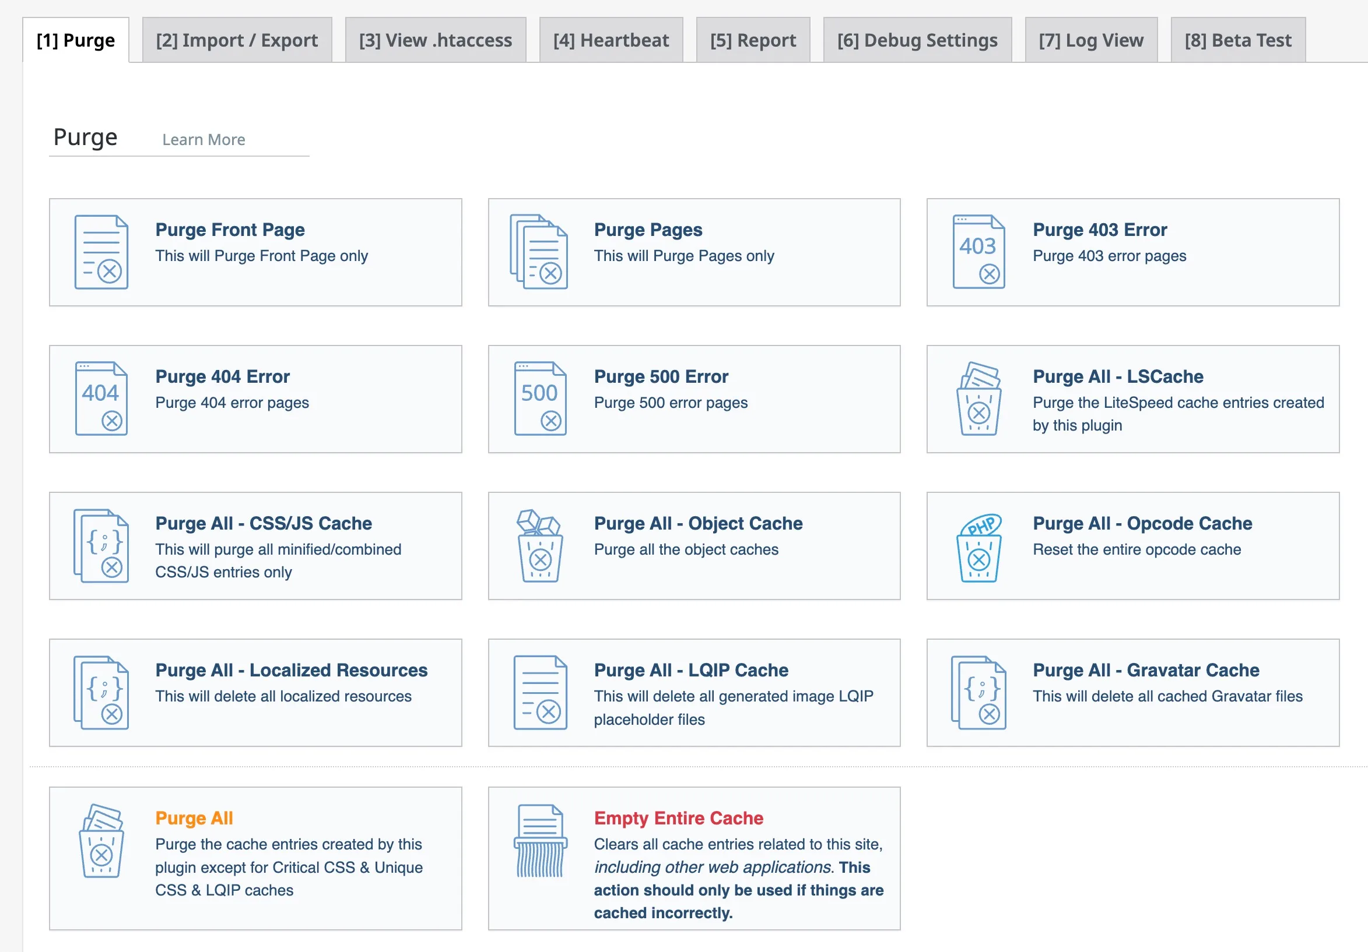
Task: Open the [3] View .htaccess tab
Action: tap(435, 40)
